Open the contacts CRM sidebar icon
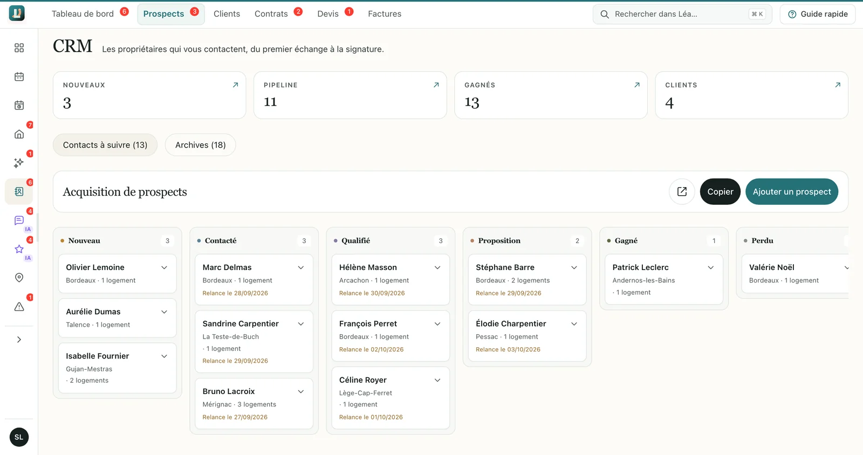This screenshot has height=455, width=863. (x=19, y=191)
